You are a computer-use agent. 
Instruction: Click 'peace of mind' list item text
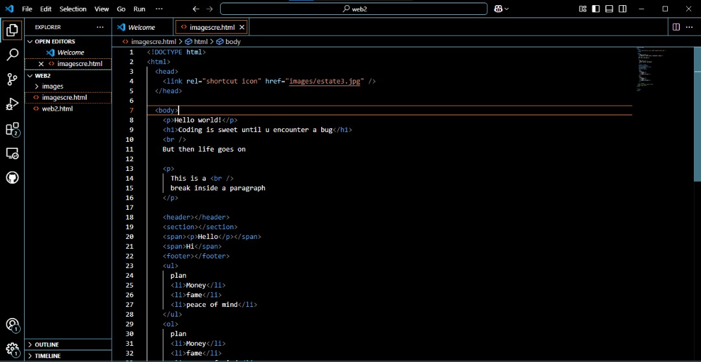point(212,305)
